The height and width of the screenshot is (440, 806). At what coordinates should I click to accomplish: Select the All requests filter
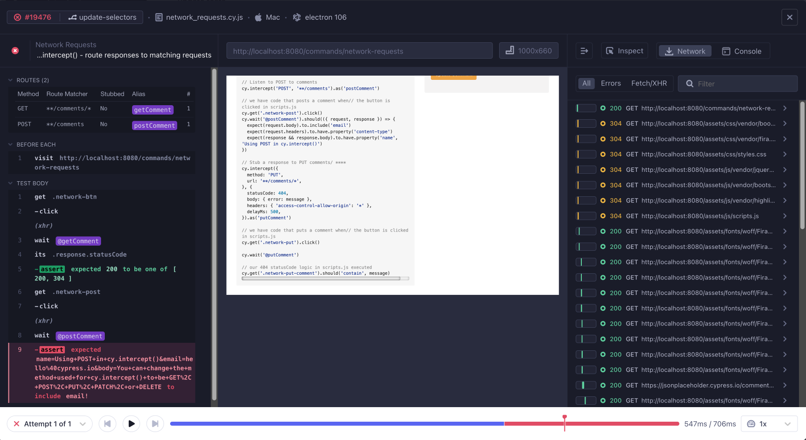coord(586,83)
